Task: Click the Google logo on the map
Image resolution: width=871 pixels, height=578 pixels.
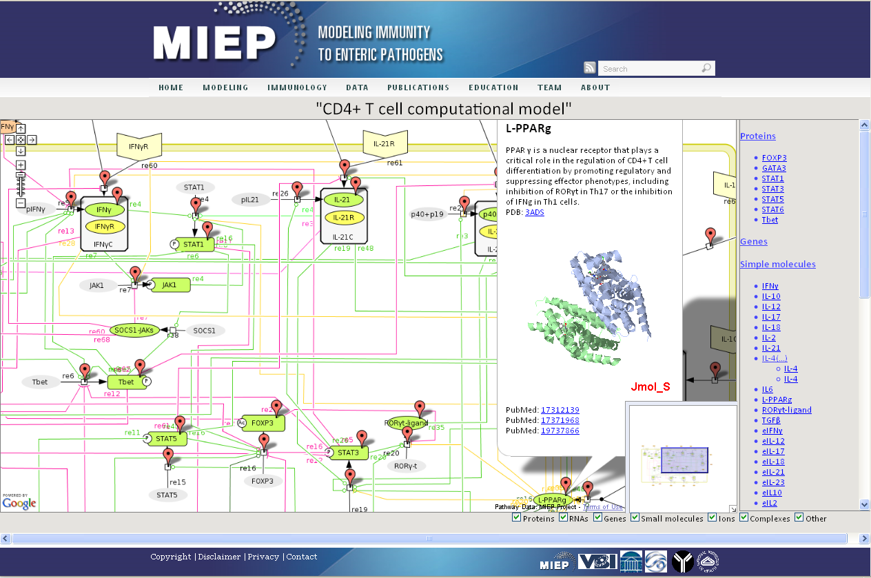Action: click(19, 503)
